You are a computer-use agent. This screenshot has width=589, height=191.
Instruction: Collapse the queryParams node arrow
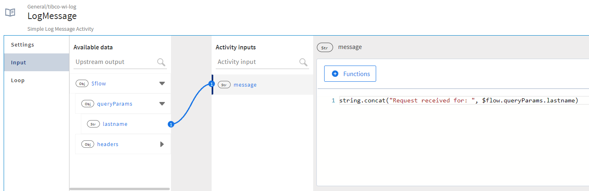tap(162, 104)
